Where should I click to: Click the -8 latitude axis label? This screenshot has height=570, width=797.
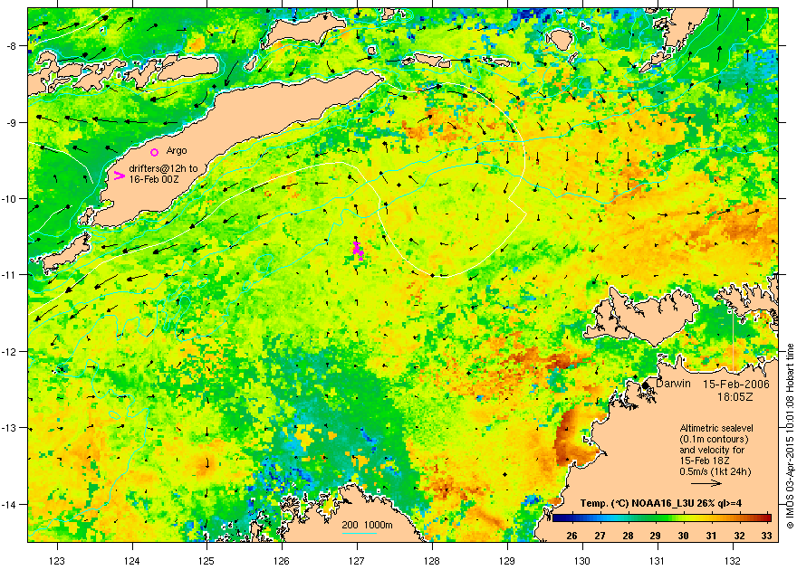tap(14, 45)
